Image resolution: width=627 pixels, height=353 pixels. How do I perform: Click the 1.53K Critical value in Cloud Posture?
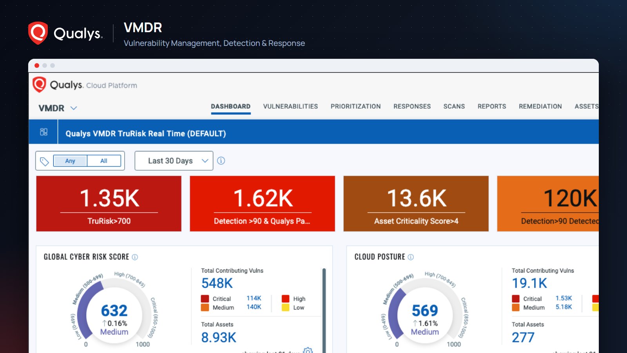(x=564, y=298)
